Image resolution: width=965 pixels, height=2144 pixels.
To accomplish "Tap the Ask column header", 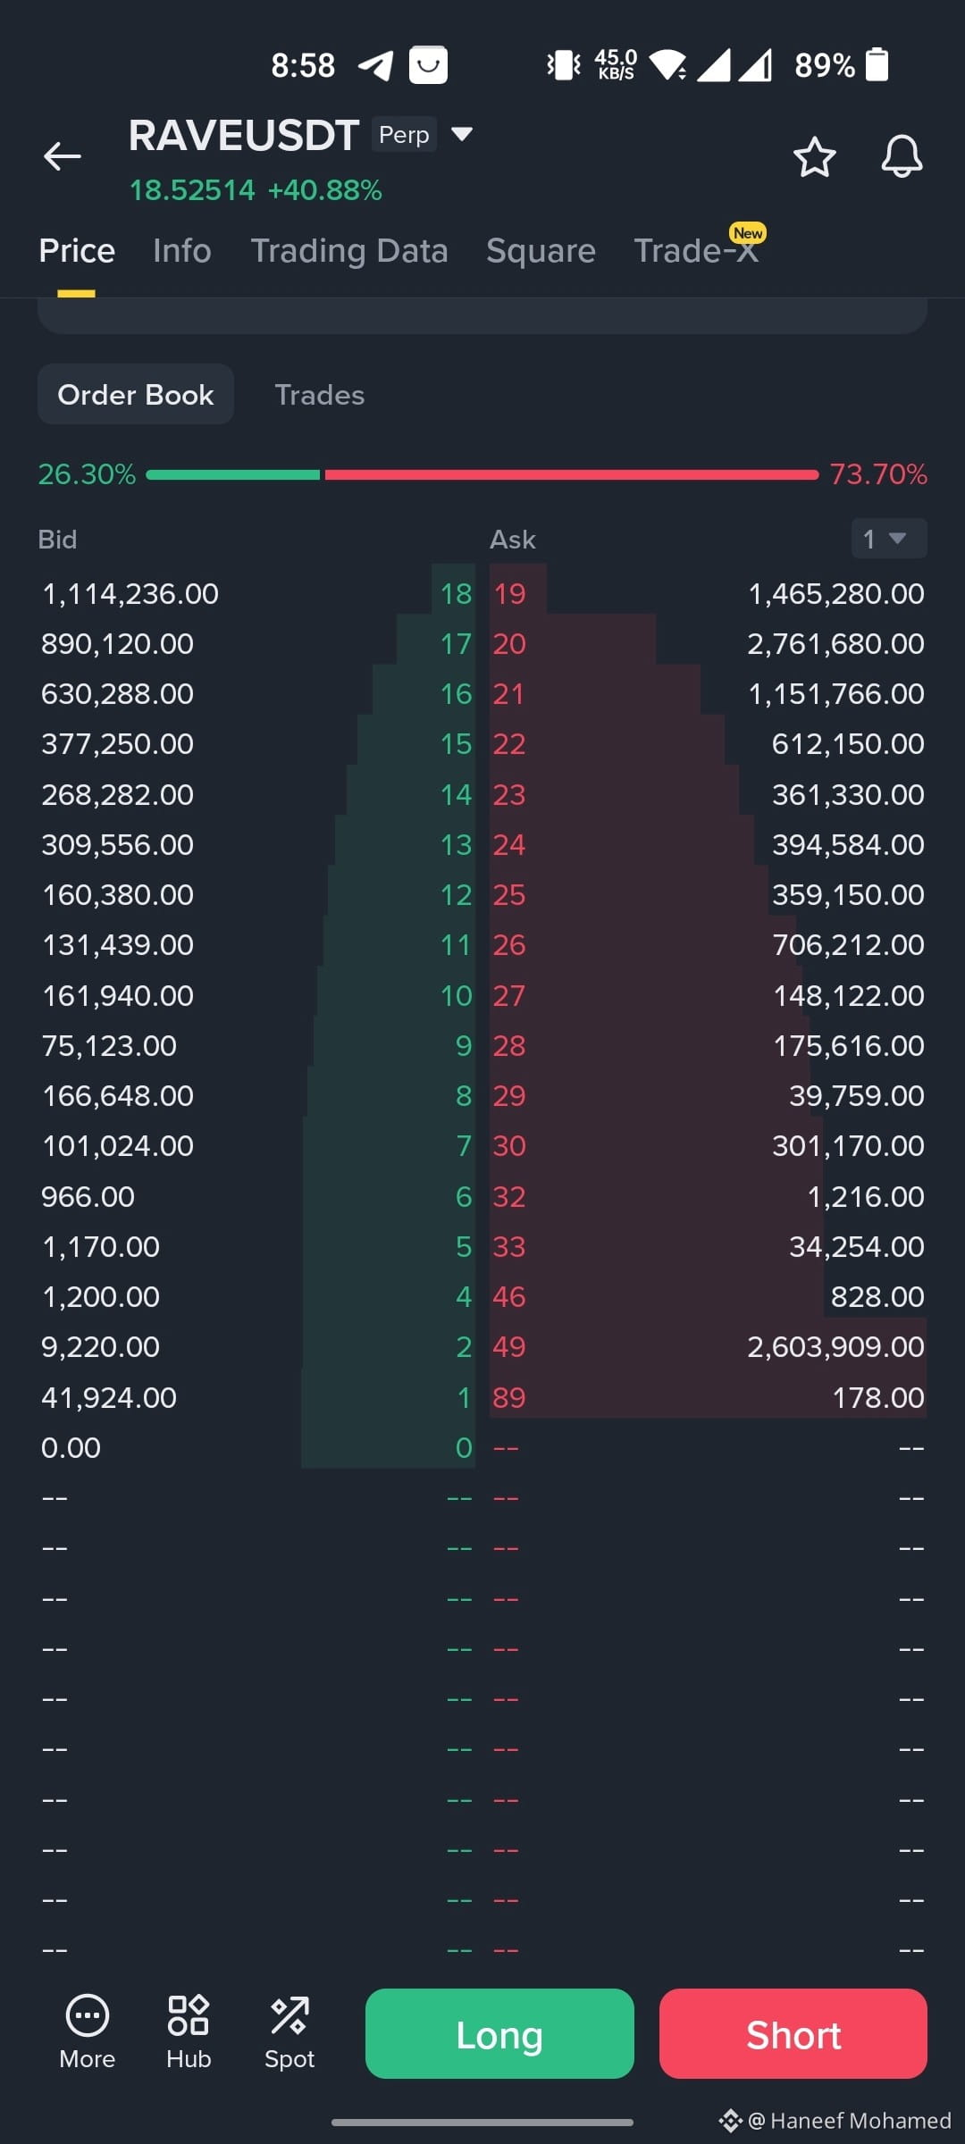I will tap(513, 540).
